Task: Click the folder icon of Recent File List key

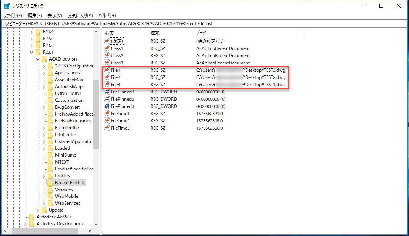Action: (x=50, y=183)
